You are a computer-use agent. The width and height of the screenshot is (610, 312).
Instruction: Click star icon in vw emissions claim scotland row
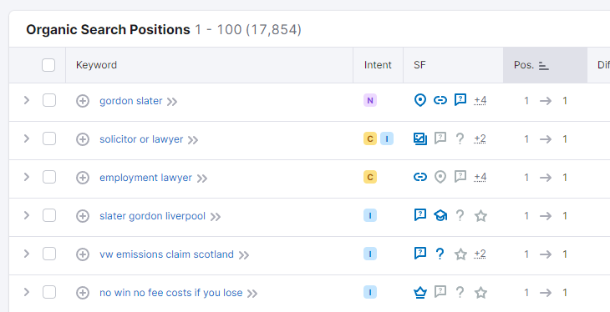(x=460, y=254)
